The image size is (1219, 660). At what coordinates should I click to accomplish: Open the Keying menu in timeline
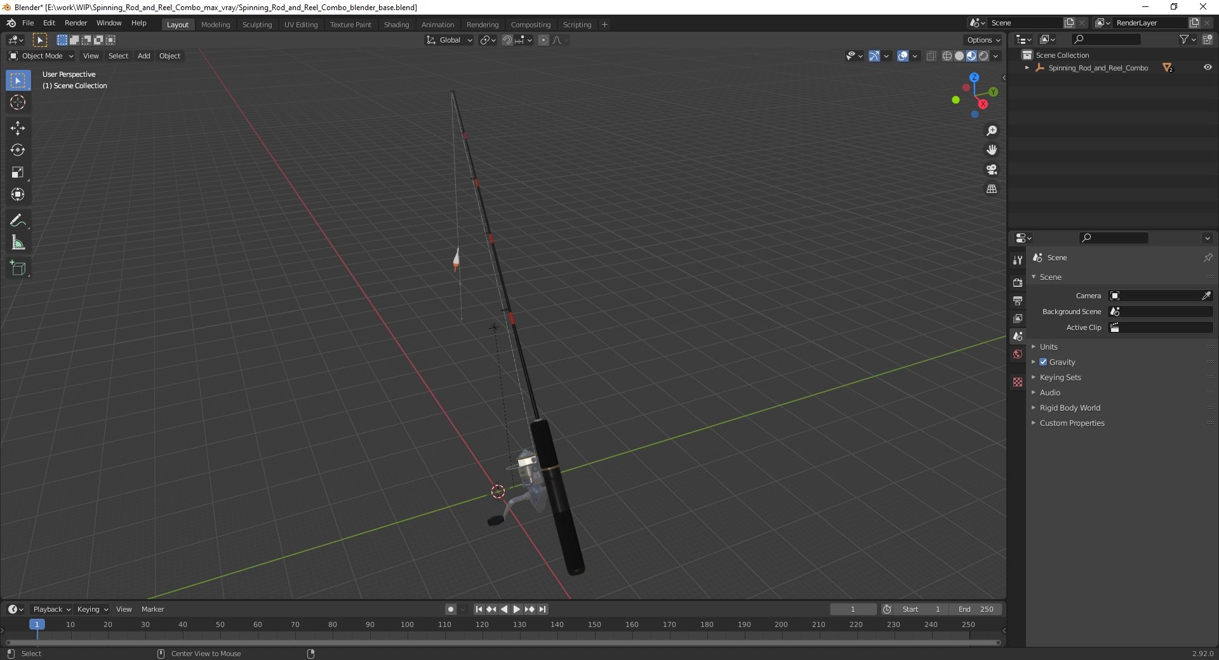92,609
